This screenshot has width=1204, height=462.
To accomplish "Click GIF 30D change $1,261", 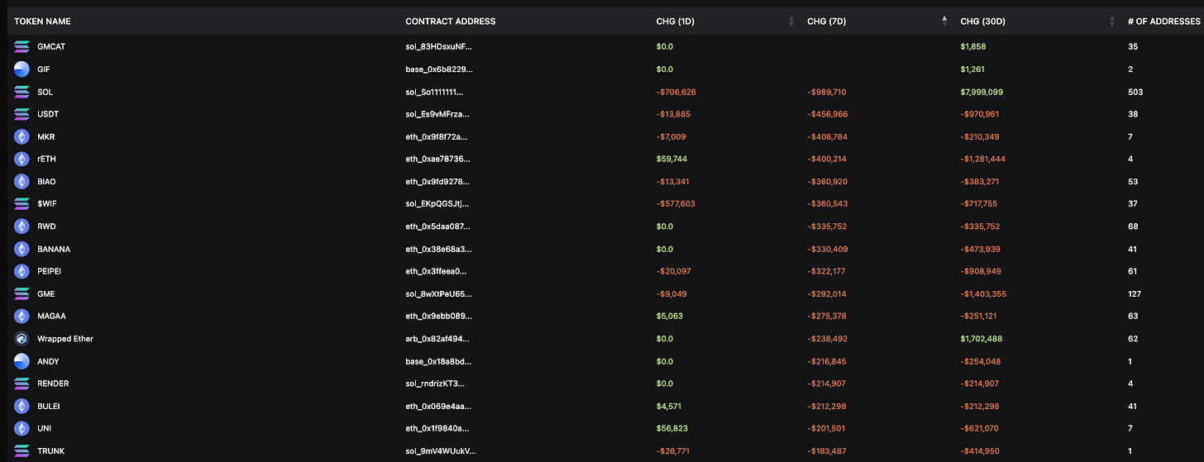I will coord(972,69).
